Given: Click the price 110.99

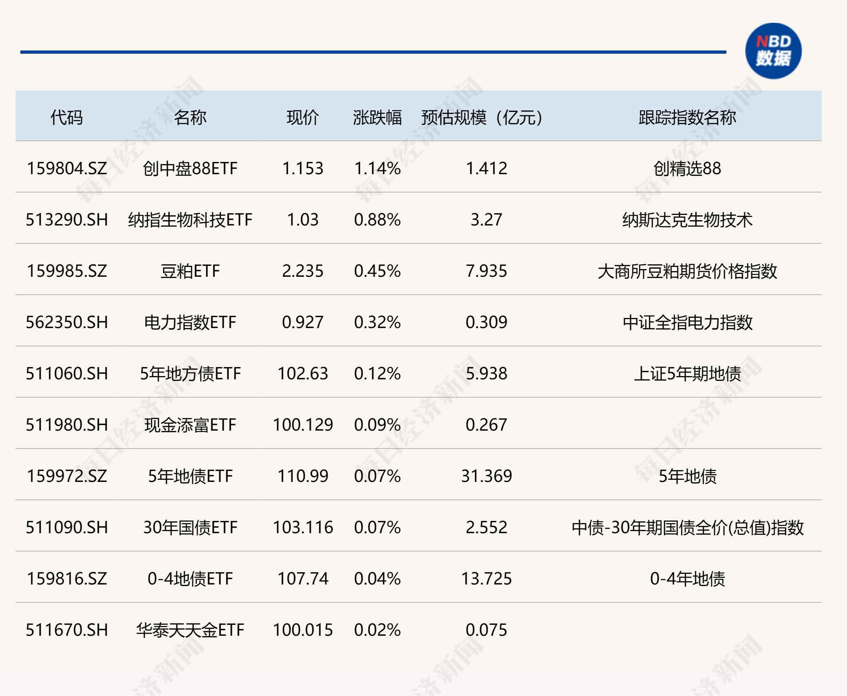Looking at the screenshot, I should click(303, 476).
